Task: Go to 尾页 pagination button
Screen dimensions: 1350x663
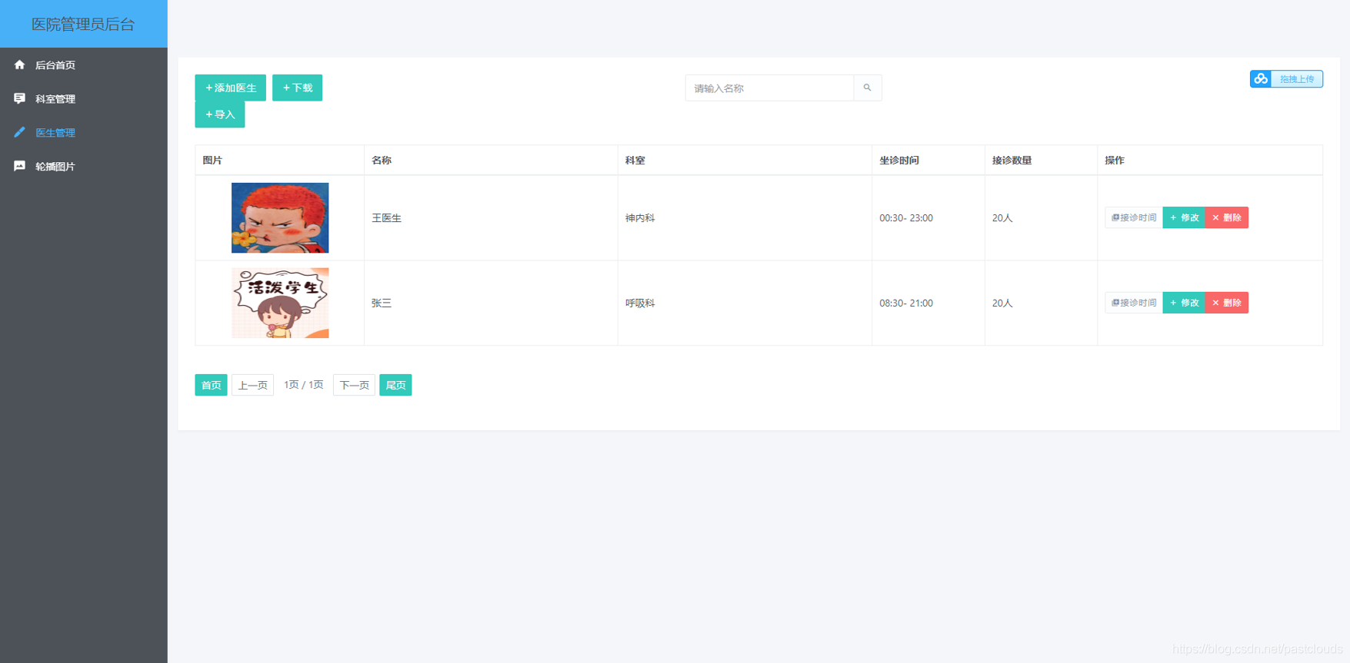Action: click(395, 385)
